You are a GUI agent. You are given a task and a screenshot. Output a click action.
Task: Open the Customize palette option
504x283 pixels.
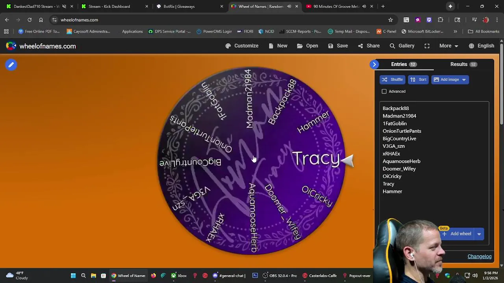pos(242,46)
